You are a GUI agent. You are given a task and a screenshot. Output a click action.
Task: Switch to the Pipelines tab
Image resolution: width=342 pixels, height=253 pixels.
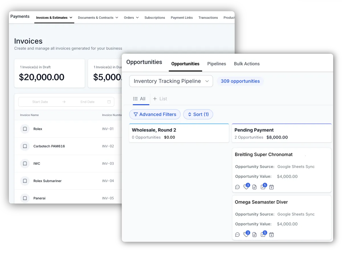[x=217, y=64]
